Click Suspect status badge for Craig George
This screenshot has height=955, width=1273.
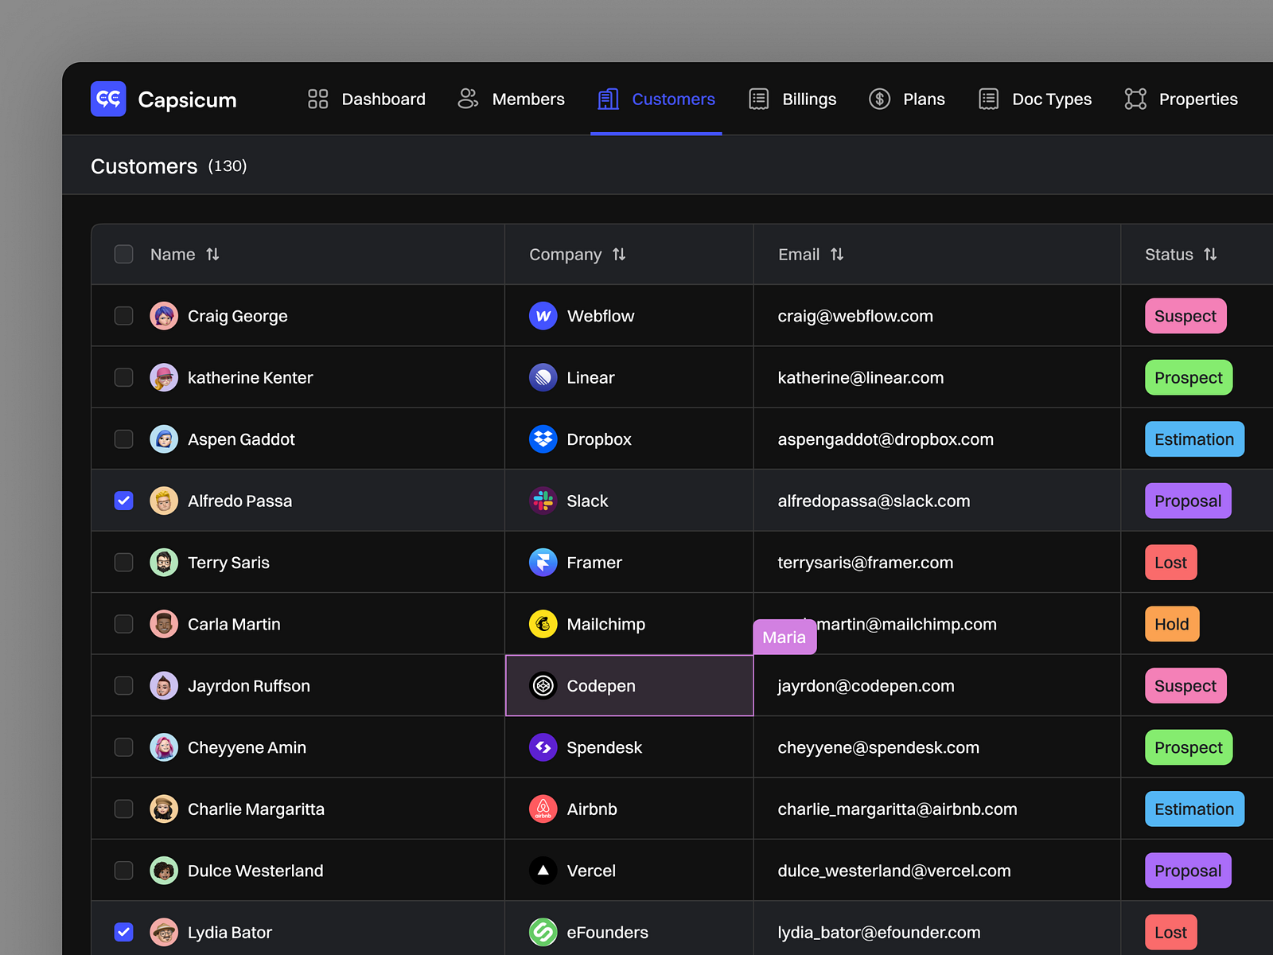[x=1185, y=316]
